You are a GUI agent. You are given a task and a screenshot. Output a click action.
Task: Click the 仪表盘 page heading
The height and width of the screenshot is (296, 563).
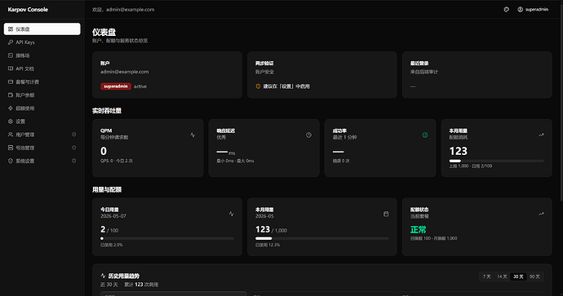click(104, 33)
